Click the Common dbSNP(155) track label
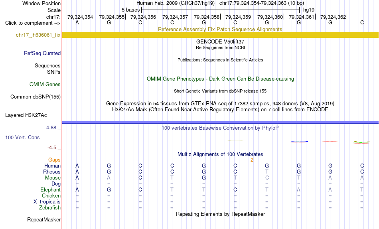Viewport: 379px width, 229px height. pos(35,97)
